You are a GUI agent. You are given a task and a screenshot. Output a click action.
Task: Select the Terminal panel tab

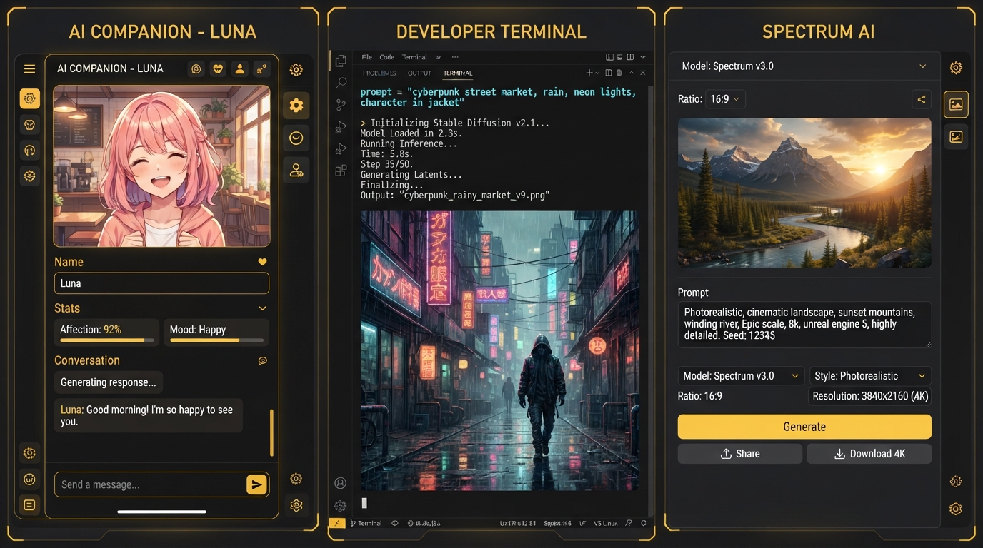tap(458, 73)
